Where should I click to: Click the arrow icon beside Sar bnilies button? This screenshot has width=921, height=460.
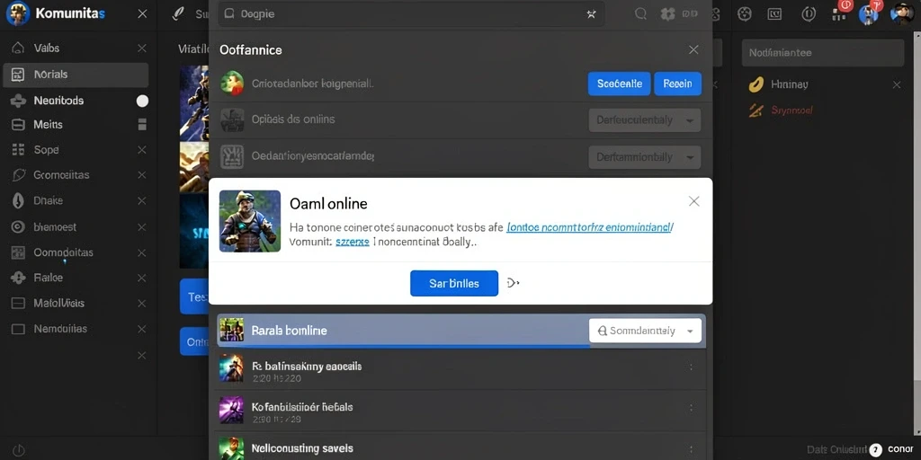point(513,283)
